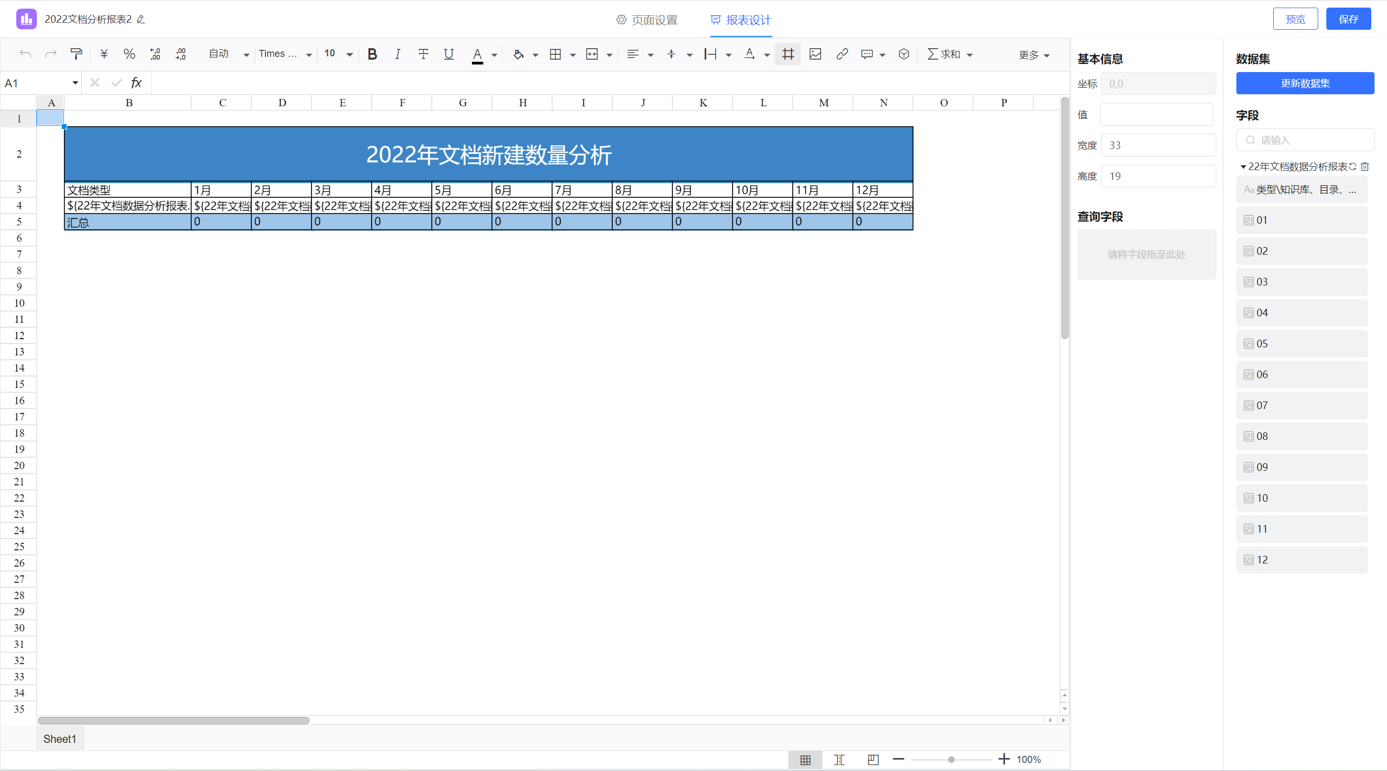Collapse 22年文档数据分析报表 dataset tree
This screenshot has height=771, width=1387.
click(x=1243, y=167)
